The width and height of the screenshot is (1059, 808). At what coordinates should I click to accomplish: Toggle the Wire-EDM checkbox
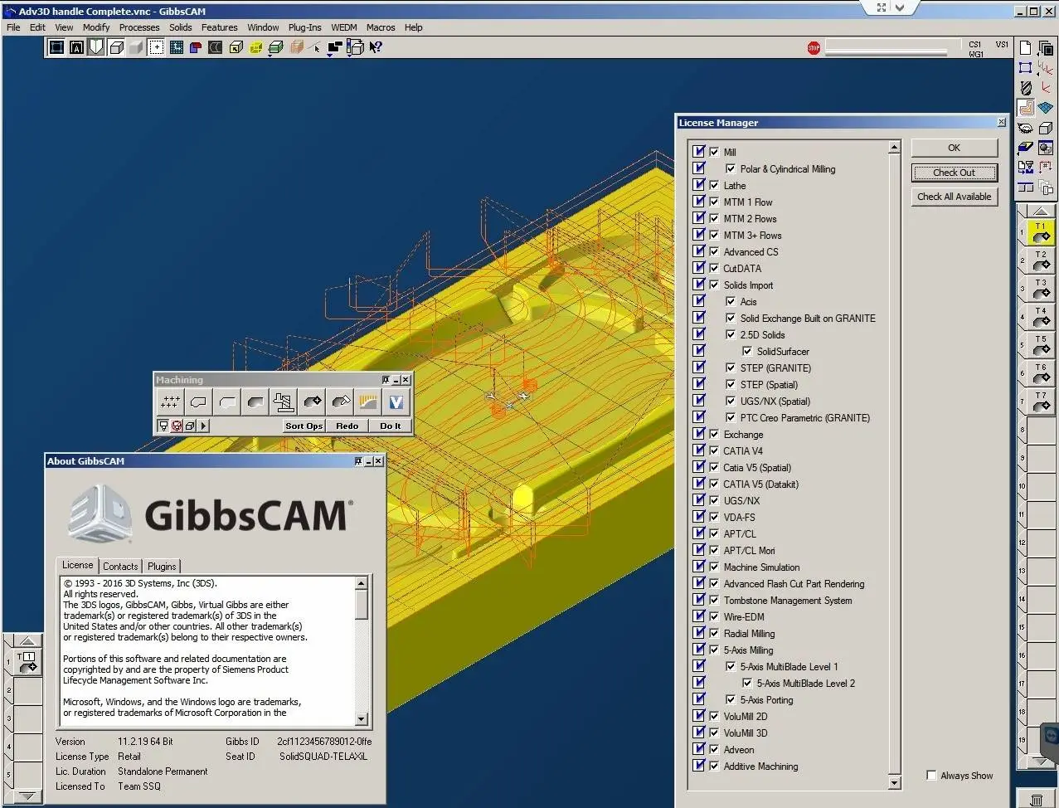[x=714, y=616]
